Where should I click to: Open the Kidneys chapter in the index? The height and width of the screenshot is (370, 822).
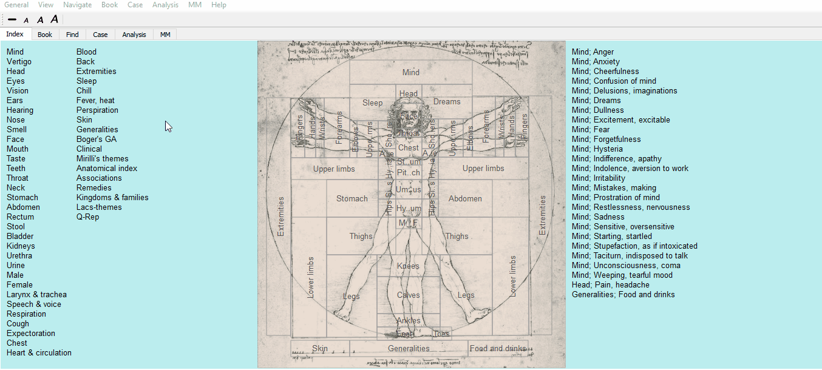point(21,246)
